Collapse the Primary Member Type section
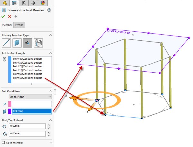 click(51, 35)
